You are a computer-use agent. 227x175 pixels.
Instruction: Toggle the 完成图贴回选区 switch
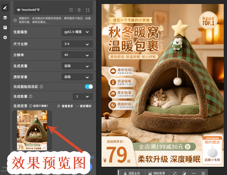pyautogui.click(x=89, y=87)
